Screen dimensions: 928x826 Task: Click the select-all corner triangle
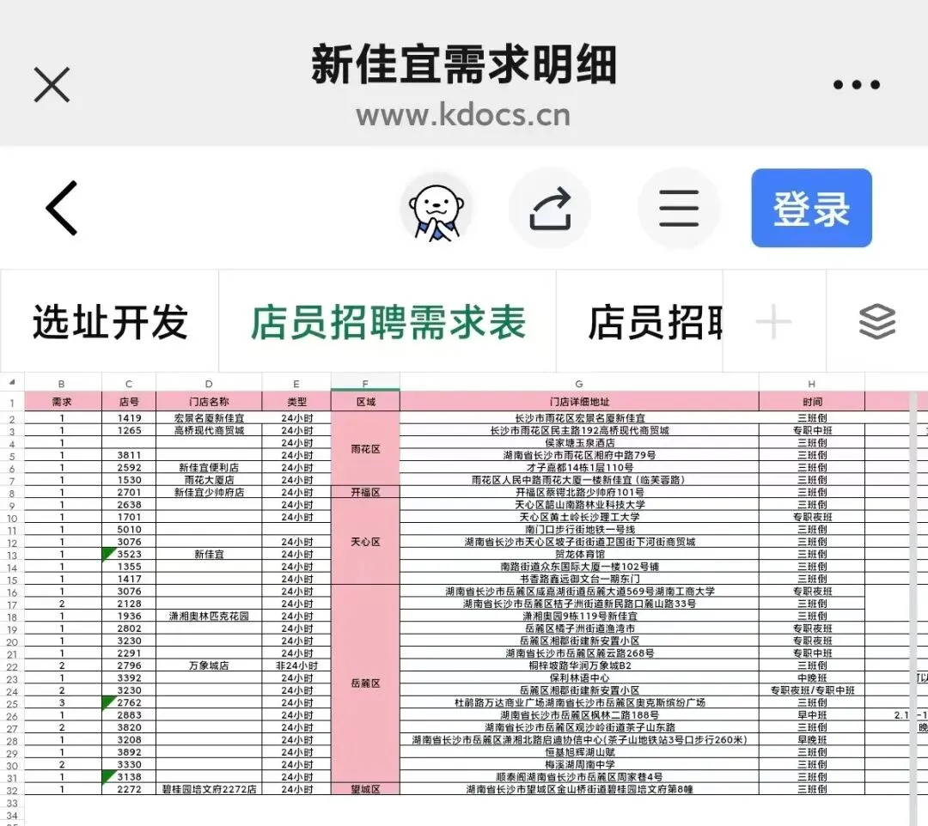pos(12,383)
